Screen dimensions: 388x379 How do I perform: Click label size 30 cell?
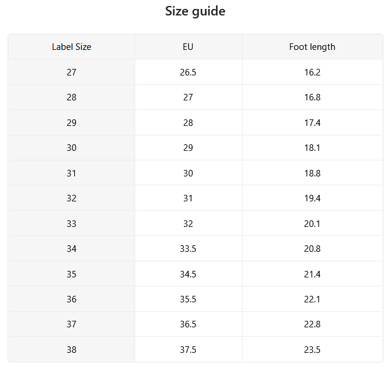(x=72, y=148)
